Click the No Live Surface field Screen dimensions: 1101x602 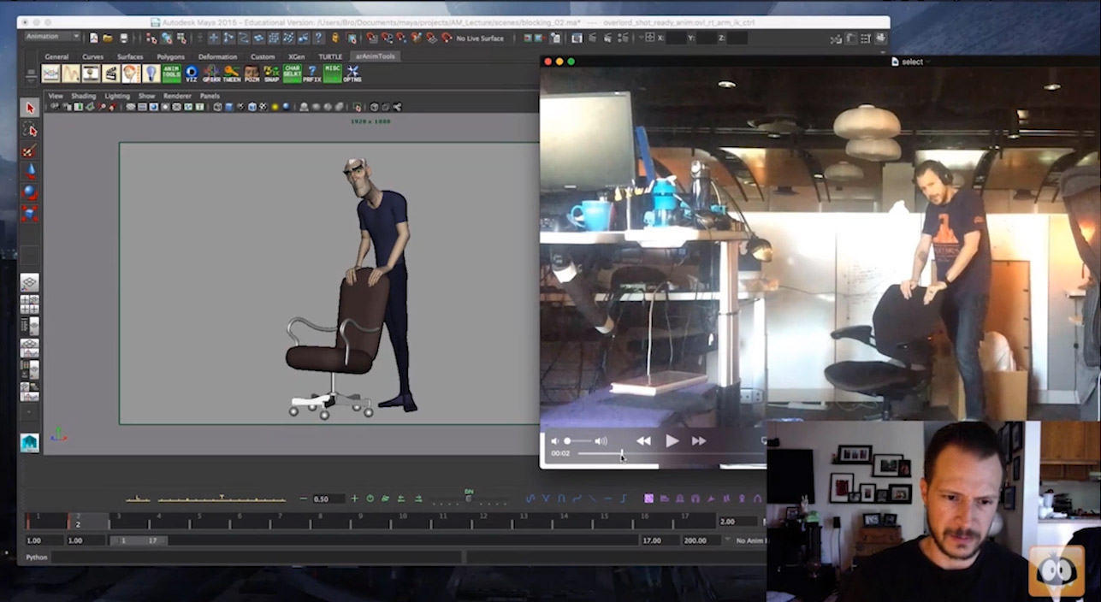coord(480,38)
